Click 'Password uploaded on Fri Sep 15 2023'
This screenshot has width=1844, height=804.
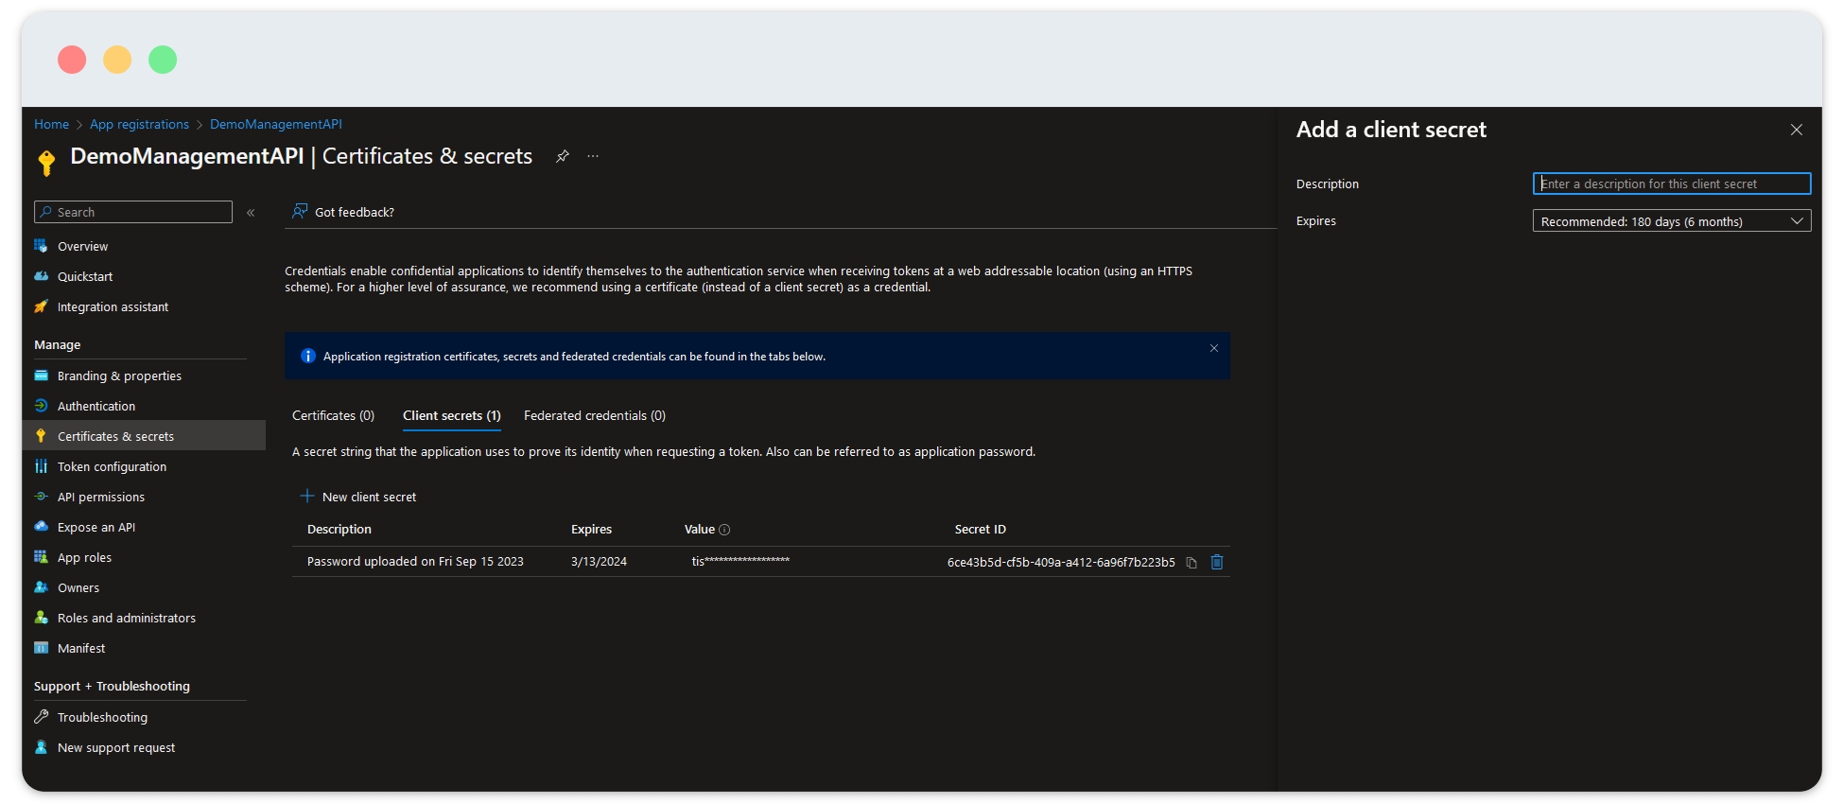415,561
